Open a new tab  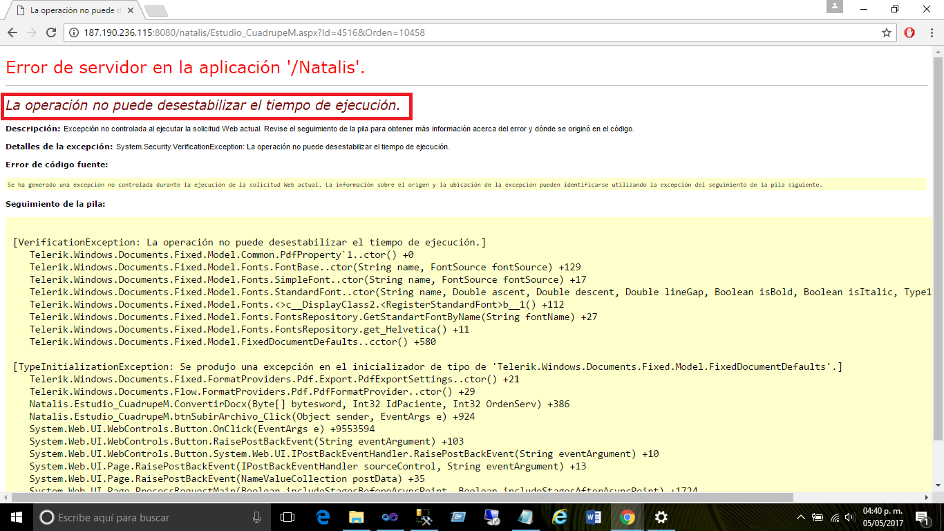pos(156,10)
